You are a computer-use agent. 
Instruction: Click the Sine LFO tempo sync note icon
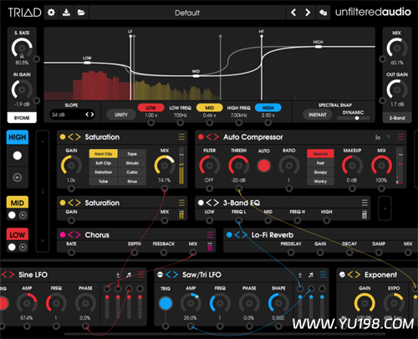[129, 275]
